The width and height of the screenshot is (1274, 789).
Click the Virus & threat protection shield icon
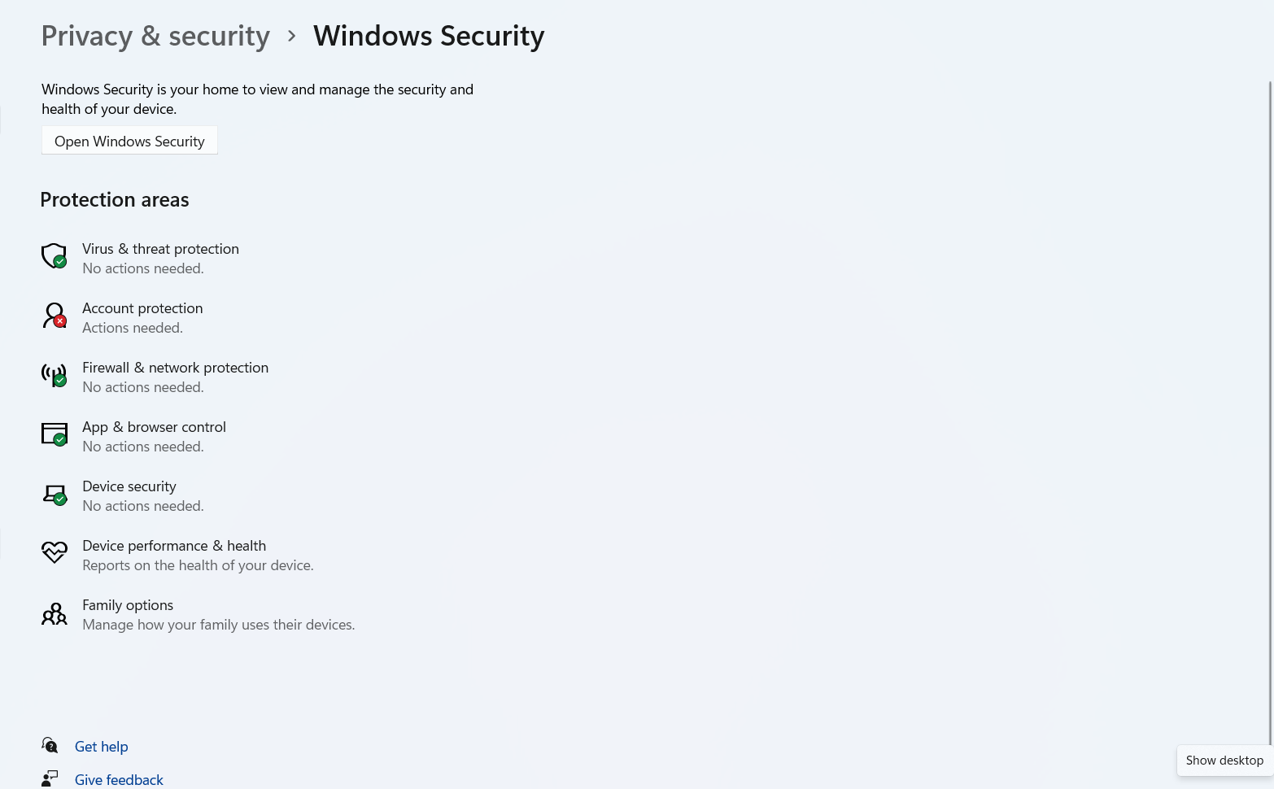[54, 255]
